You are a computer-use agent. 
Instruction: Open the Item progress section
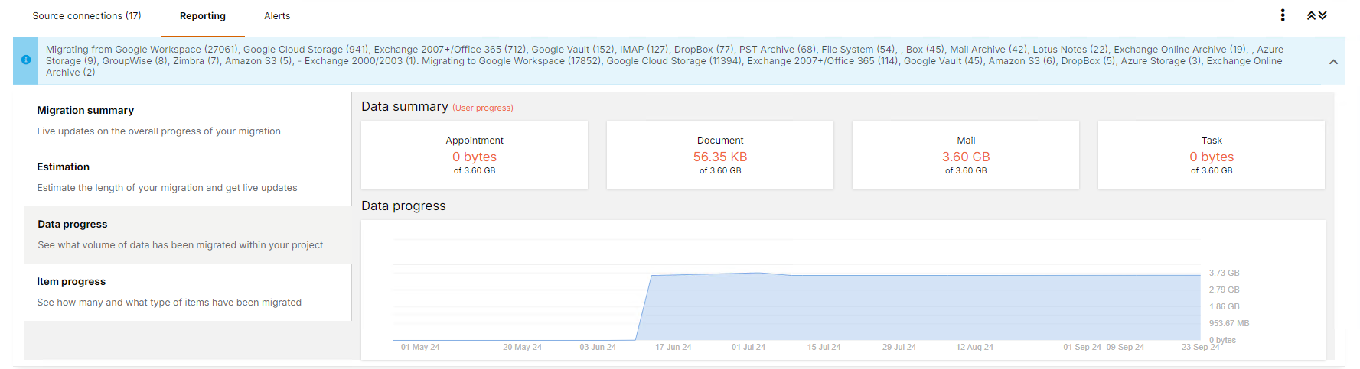[x=188, y=292]
